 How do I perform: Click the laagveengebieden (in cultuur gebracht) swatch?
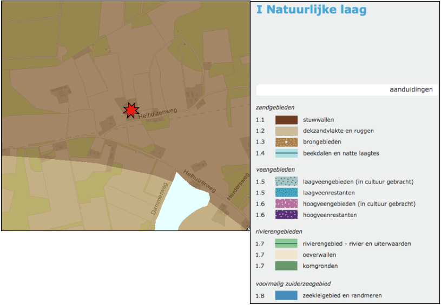286,181
